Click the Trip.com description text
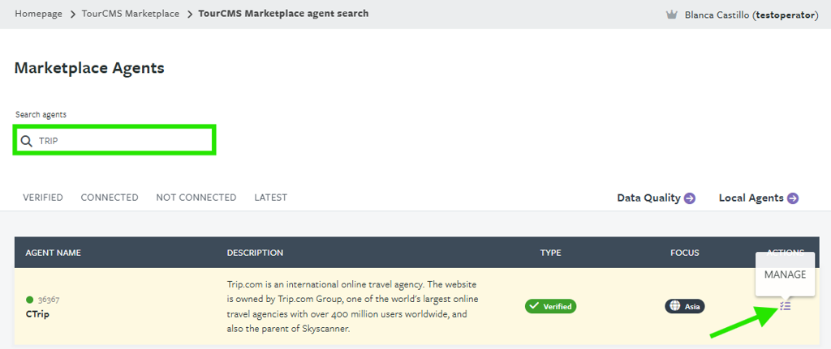The image size is (831, 349). coord(352,307)
